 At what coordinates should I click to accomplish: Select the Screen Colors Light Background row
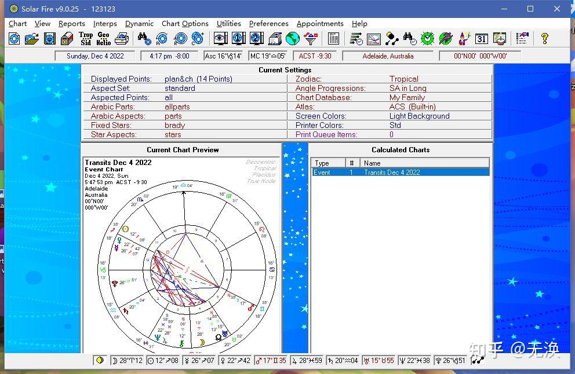pyautogui.click(x=390, y=116)
